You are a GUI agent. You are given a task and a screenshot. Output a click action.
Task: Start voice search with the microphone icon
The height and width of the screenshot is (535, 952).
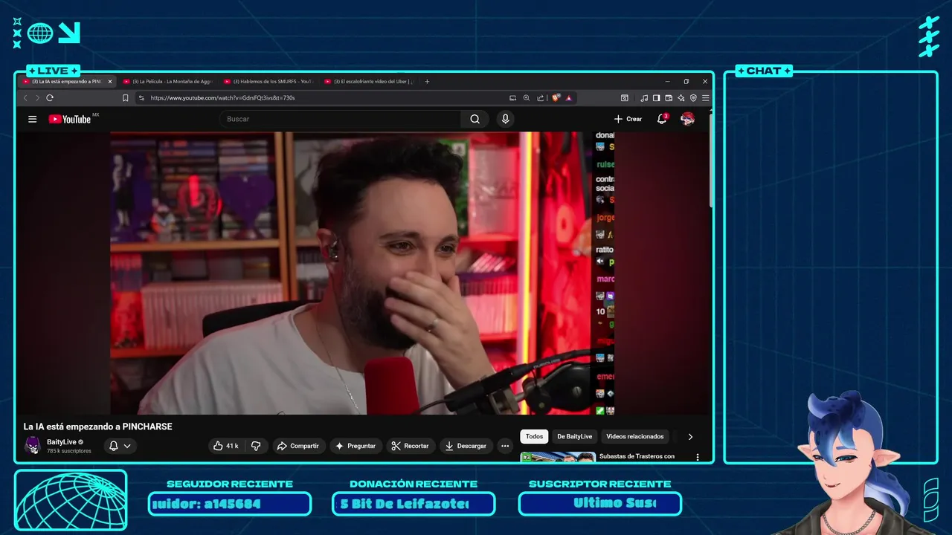tap(506, 119)
